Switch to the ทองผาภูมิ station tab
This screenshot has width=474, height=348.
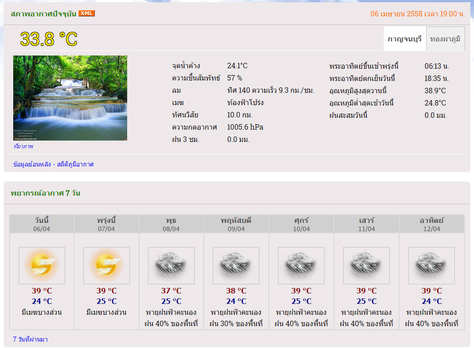click(445, 39)
